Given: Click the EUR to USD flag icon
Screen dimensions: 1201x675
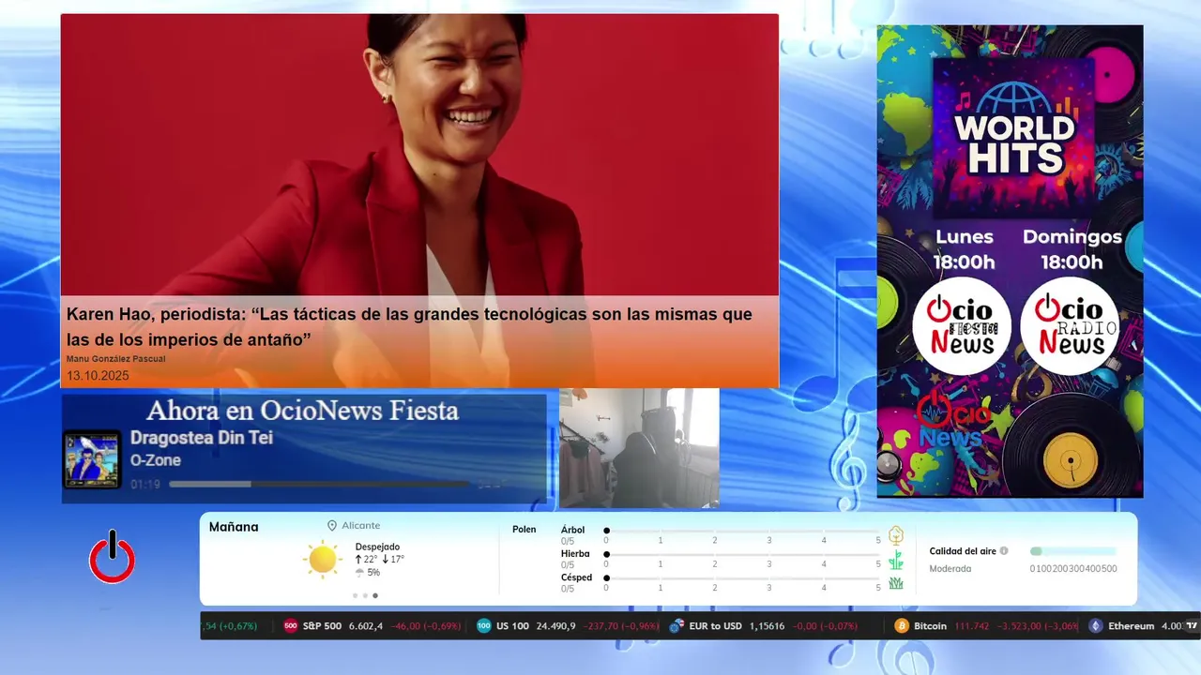Looking at the screenshot, I should (677, 626).
